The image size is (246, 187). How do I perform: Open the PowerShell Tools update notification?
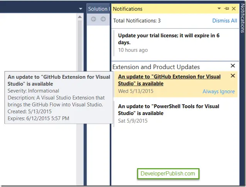[168, 110]
